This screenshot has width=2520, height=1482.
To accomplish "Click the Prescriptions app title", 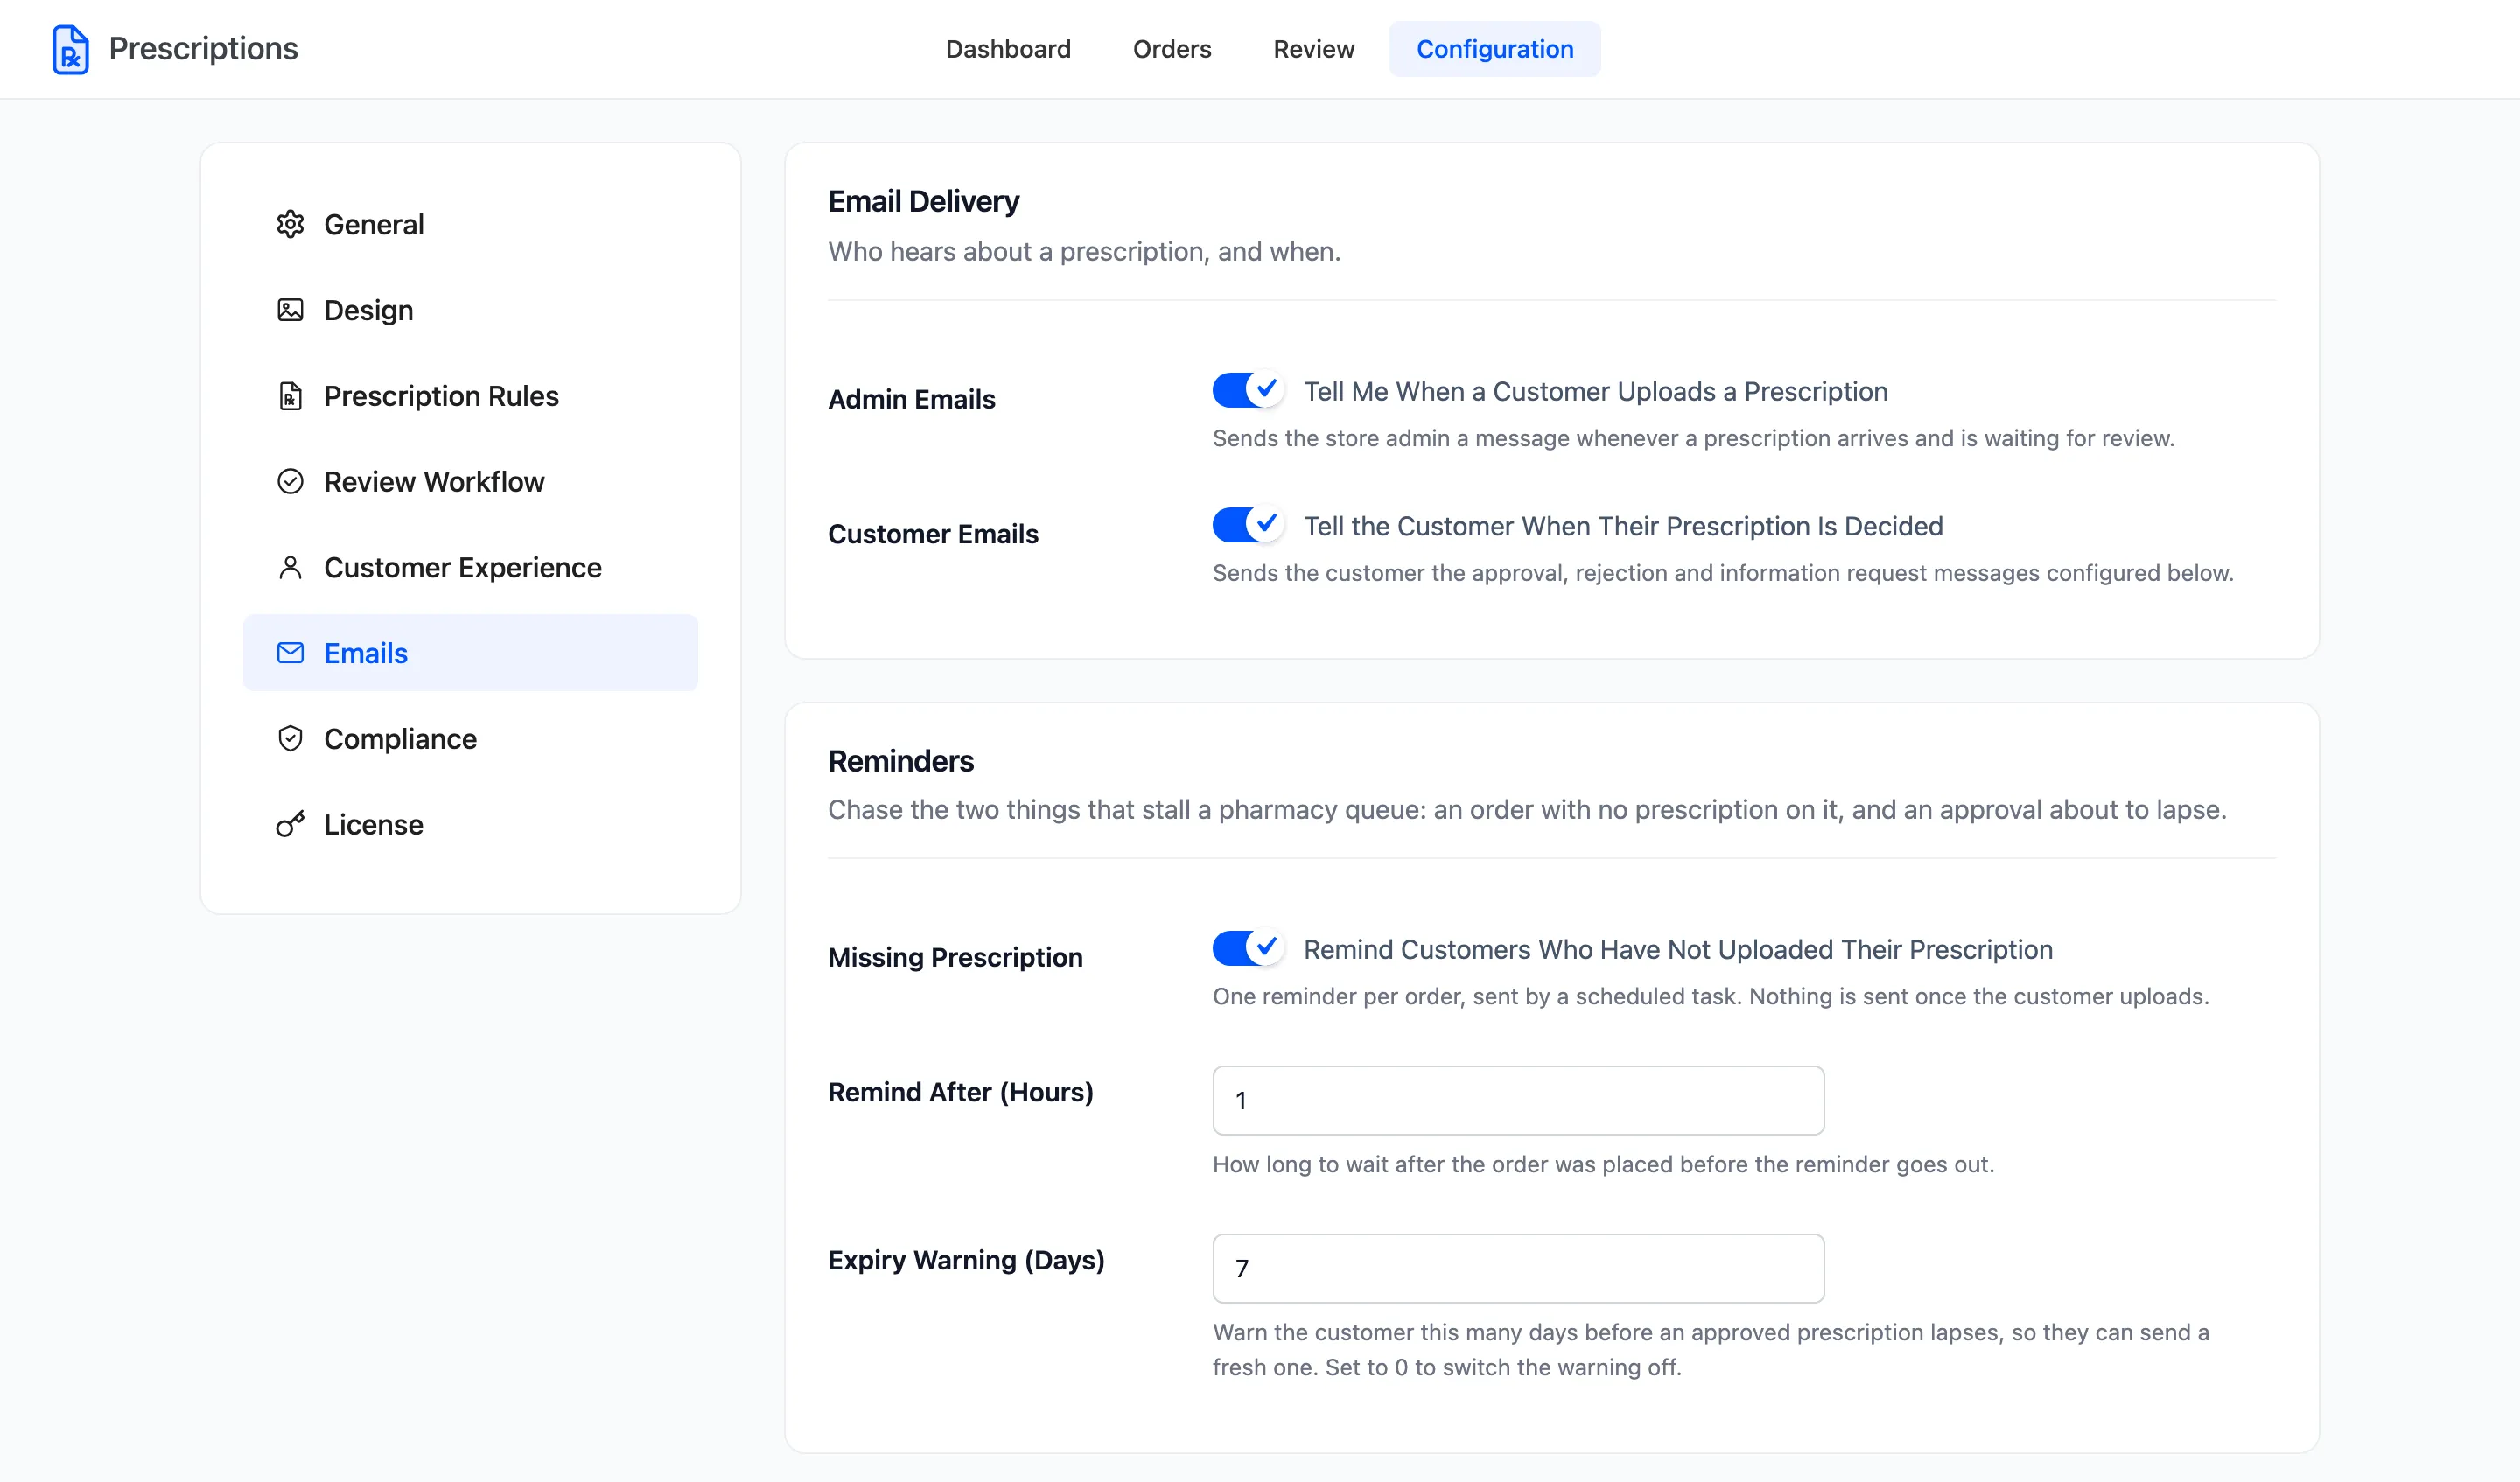I will (203, 49).
